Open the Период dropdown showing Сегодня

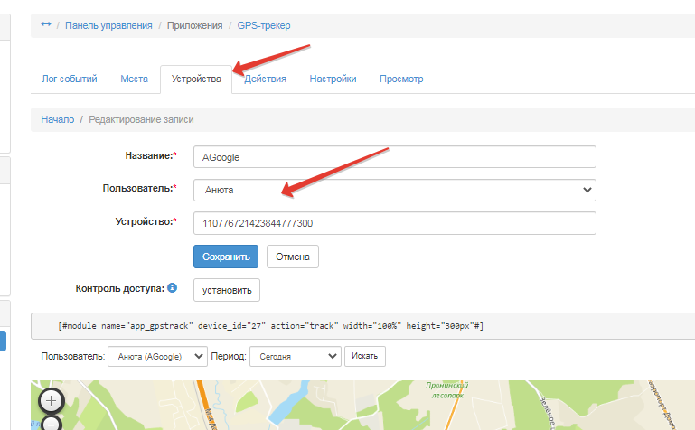[296, 357]
